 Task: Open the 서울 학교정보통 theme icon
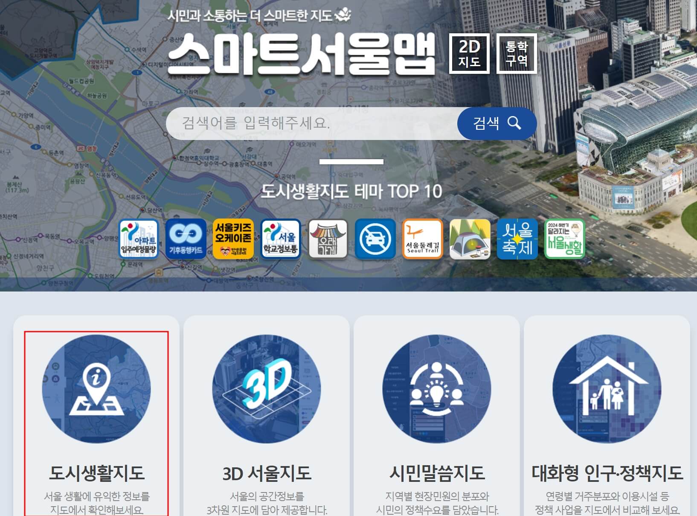(280, 239)
